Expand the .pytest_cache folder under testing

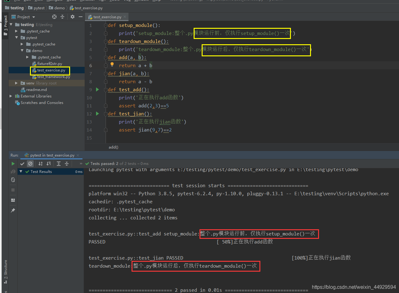click(16, 31)
